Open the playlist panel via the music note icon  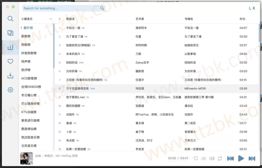tap(10, 33)
